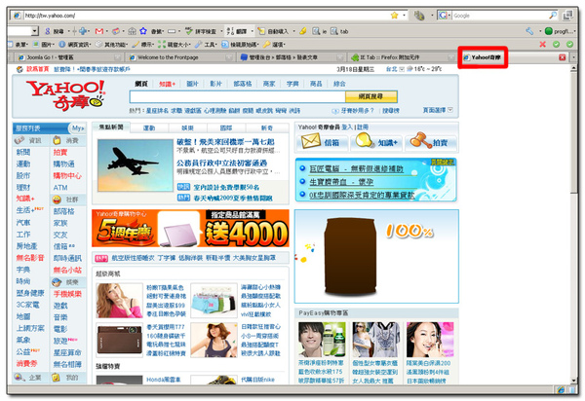Click the Auction gavel button
This screenshot has height=401, width=585.
(430, 142)
